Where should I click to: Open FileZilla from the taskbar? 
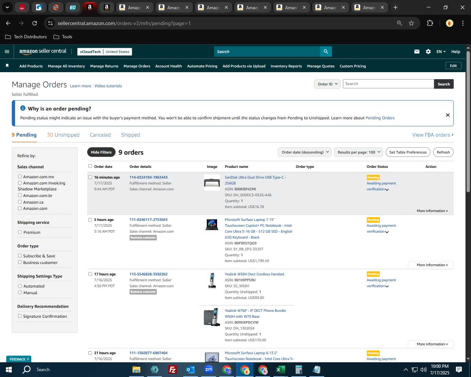(x=172, y=370)
